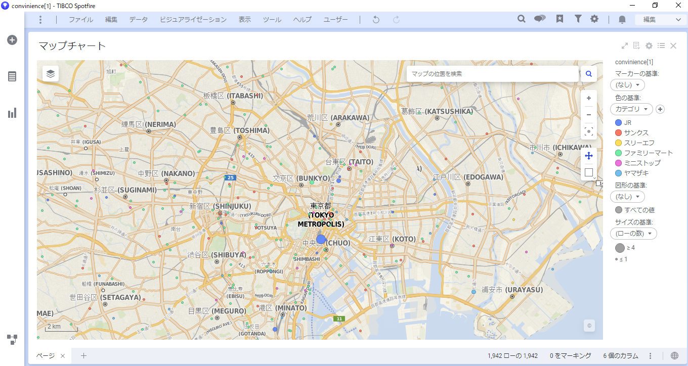
Task: Open the search magnifier in toolbar
Action: coord(522,19)
